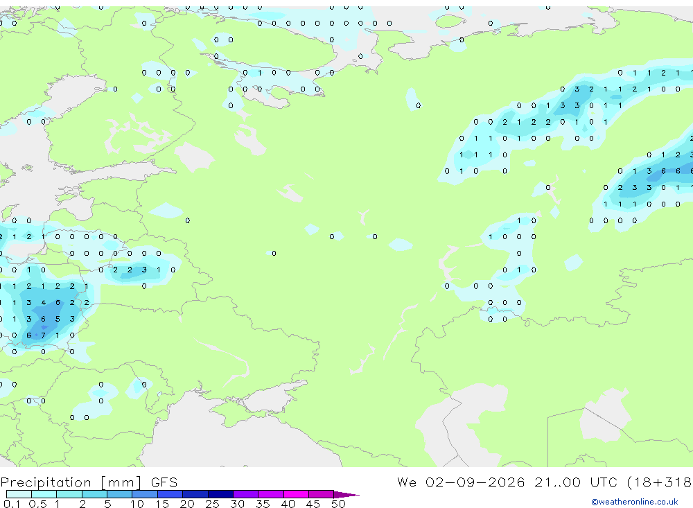Click the '0.1' legend scale label
Screen dimensions: 693x508
(12, 504)
